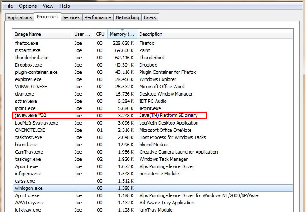
Task: Select the taskmgr.exe process
Action: [153, 159]
